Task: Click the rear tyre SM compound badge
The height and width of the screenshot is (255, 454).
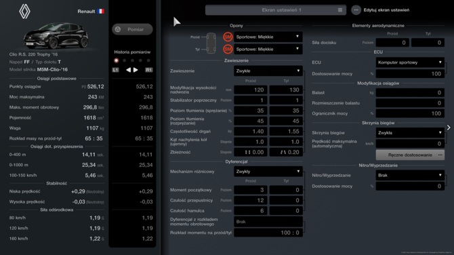Action: coord(228,50)
